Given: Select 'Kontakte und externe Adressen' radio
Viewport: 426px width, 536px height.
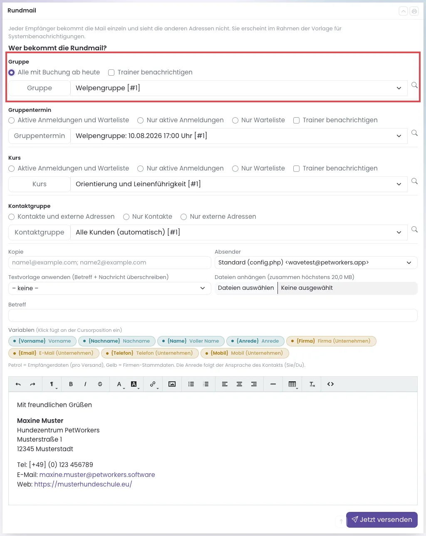Looking at the screenshot, I should click(12, 217).
